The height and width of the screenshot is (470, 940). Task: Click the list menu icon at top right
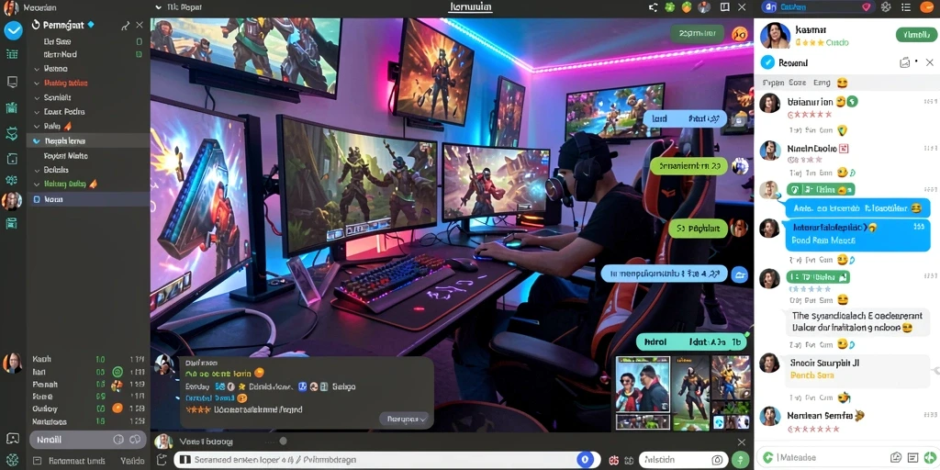click(x=904, y=7)
